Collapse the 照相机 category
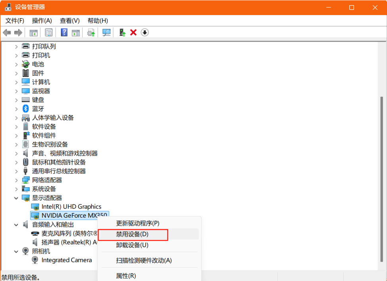 16,251
